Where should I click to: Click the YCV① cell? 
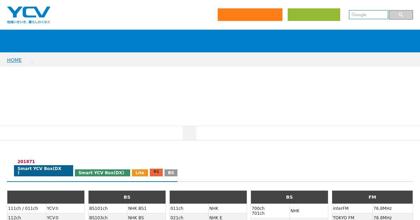[65, 208]
